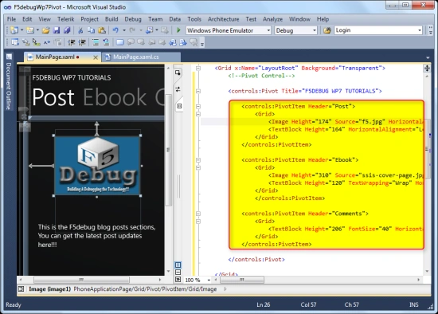Screen dimensions: 438x314
Task: Open the active files list dropdown at tab strip end
Action: click(428, 57)
